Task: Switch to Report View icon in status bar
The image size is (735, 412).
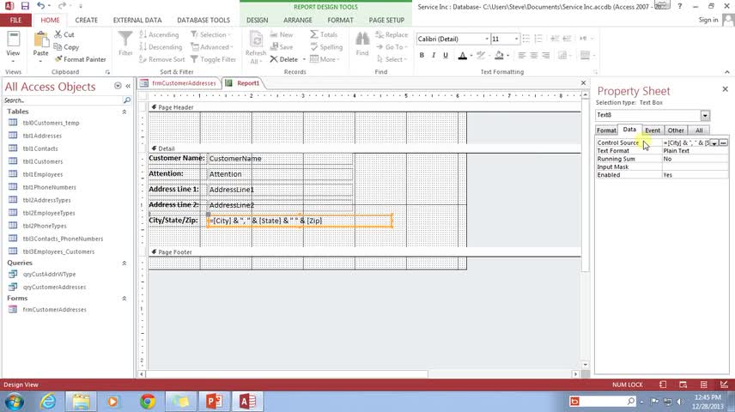Action: 662,385
